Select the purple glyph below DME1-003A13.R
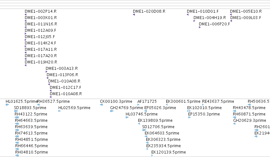The image size is (270, 157). click(47, 72)
